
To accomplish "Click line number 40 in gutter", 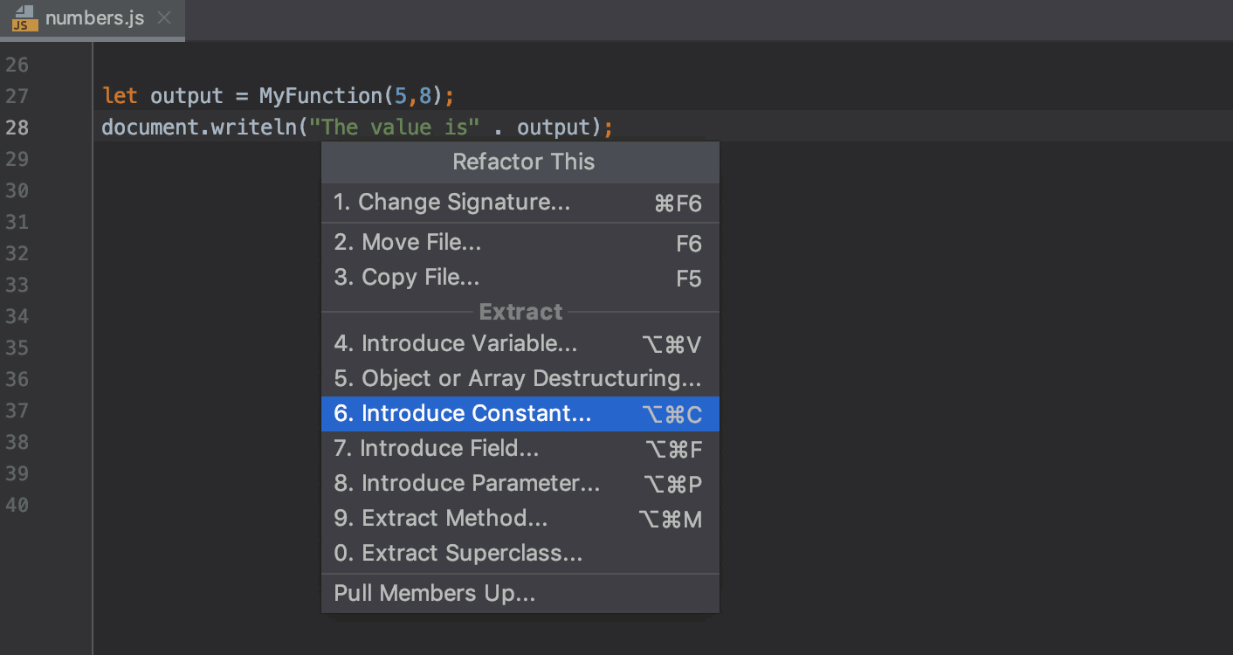I will point(17,505).
